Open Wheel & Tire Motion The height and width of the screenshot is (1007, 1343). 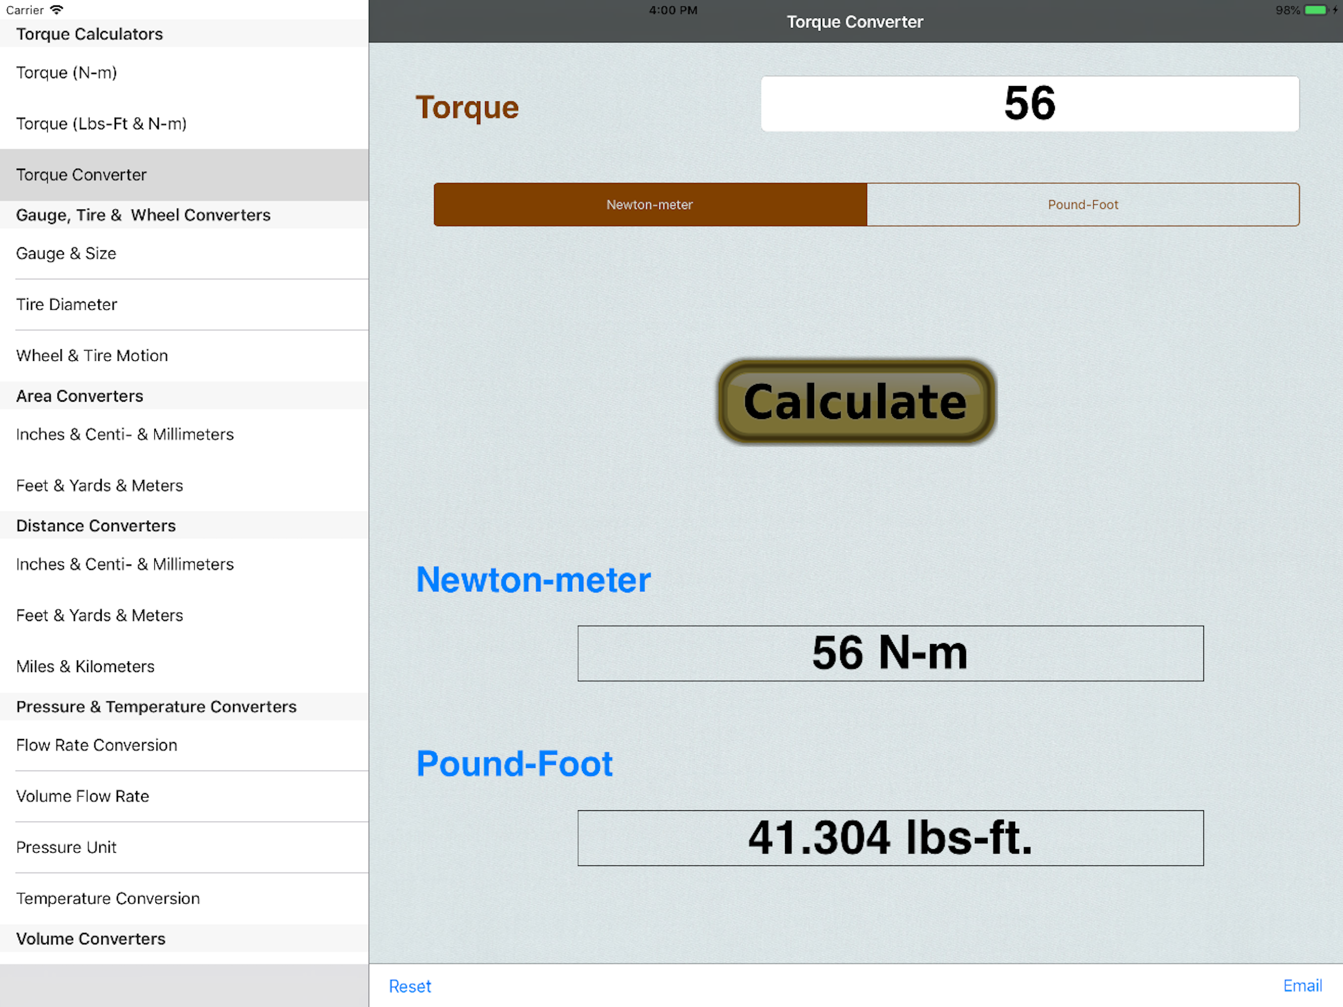(x=92, y=355)
